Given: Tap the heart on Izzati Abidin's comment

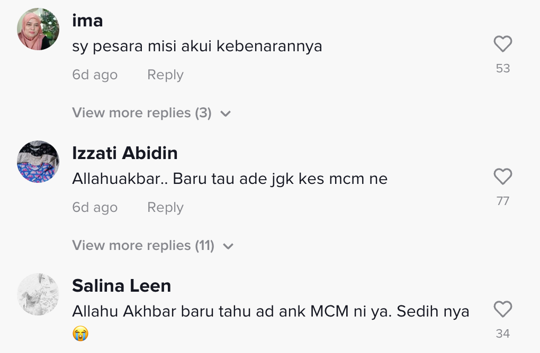Looking at the screenshot, I should click(502, 176).
